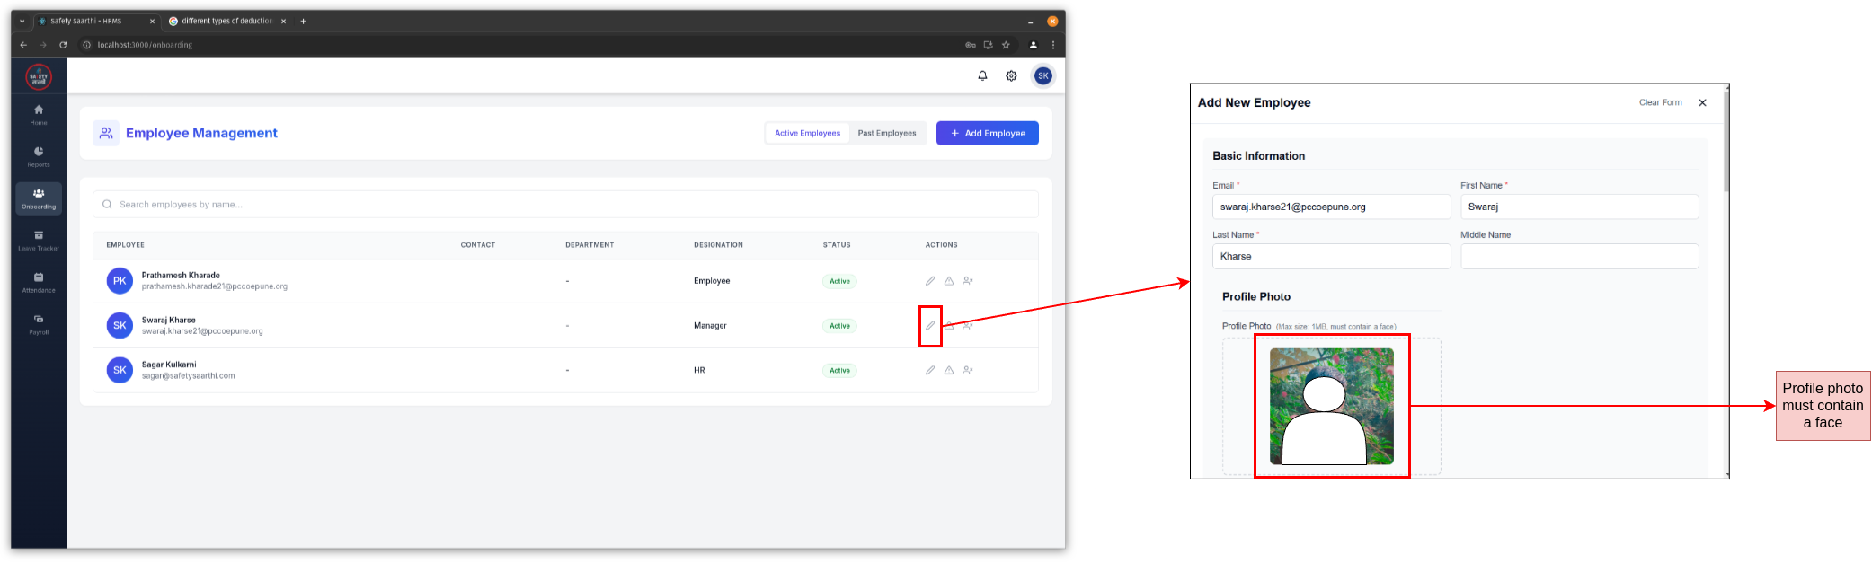The height and width of the screenshot is (563, 1872).
Task: Click Manager designation cell
Action: click(x=710, y=326)
